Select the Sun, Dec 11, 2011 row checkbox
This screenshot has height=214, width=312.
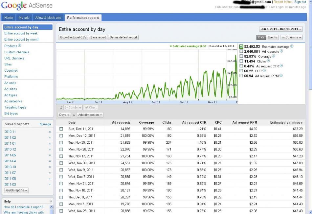61,129
